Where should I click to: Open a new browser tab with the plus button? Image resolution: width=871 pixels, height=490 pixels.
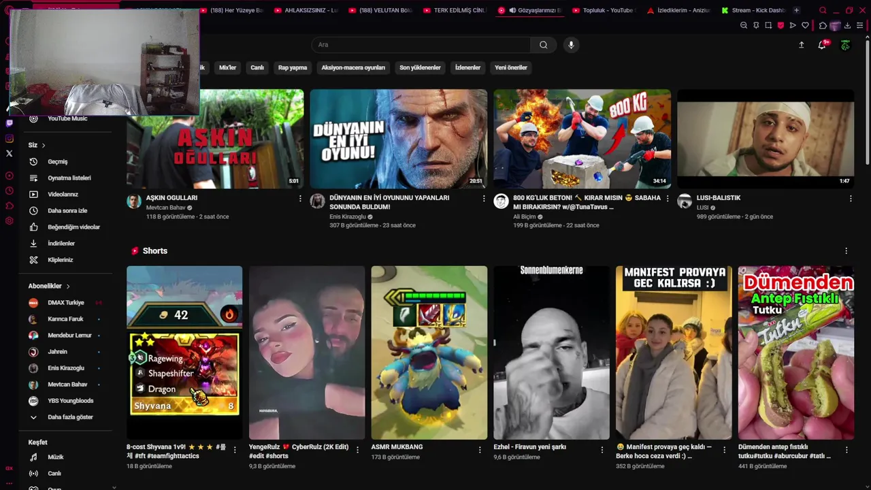(796, 10)
